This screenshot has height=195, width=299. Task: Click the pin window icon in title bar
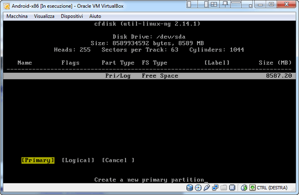tap(225, 4)
